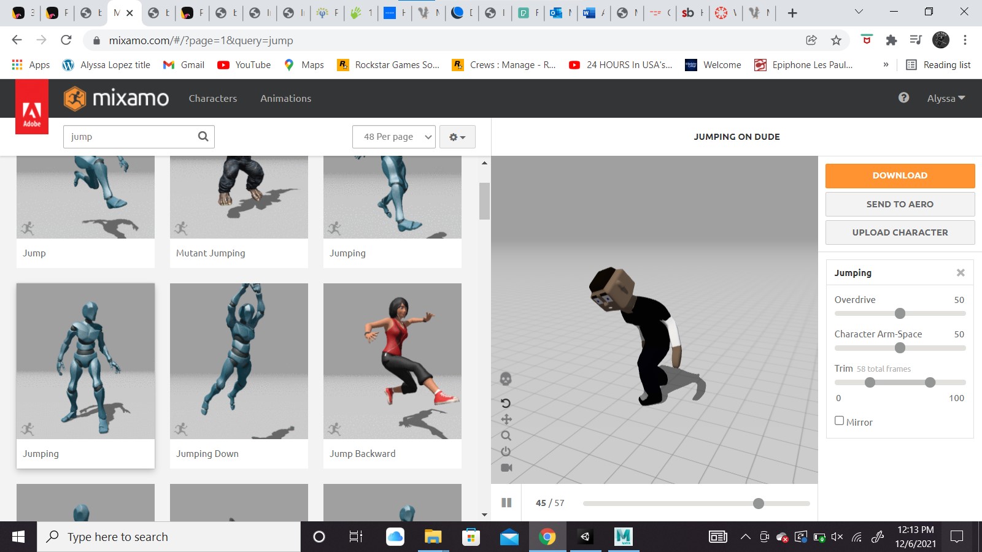This screenshot has height=552, width=982.
Task: Adjust the Overdrive slider handle
Action: [900, 313]
